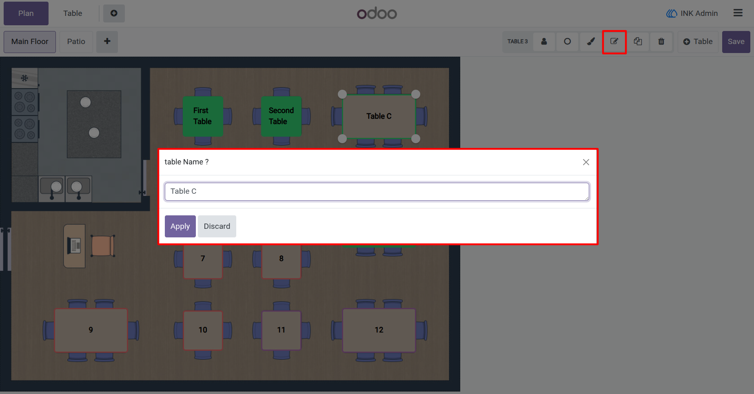Screen dimensions: 754x394
Task: Click the plus circle button next to Table
Action: click(x=114, y=13)
